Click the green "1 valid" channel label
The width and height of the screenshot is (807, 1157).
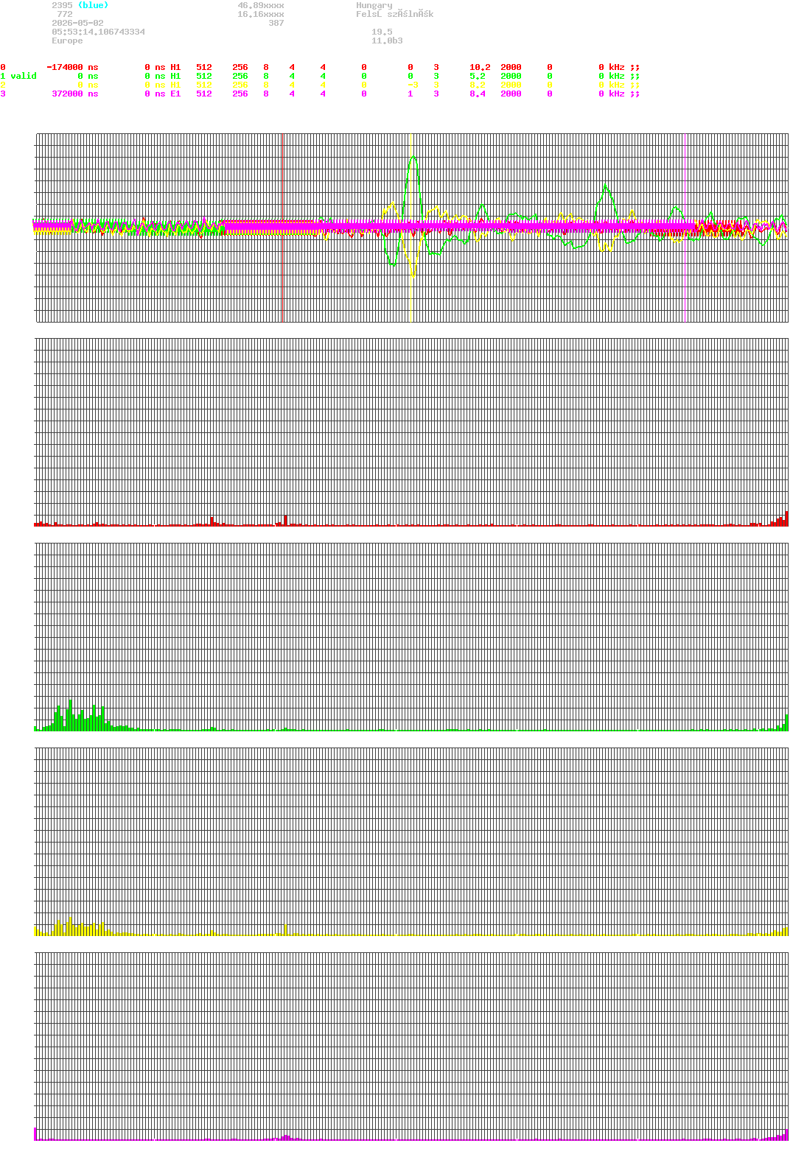coord(18,76)
